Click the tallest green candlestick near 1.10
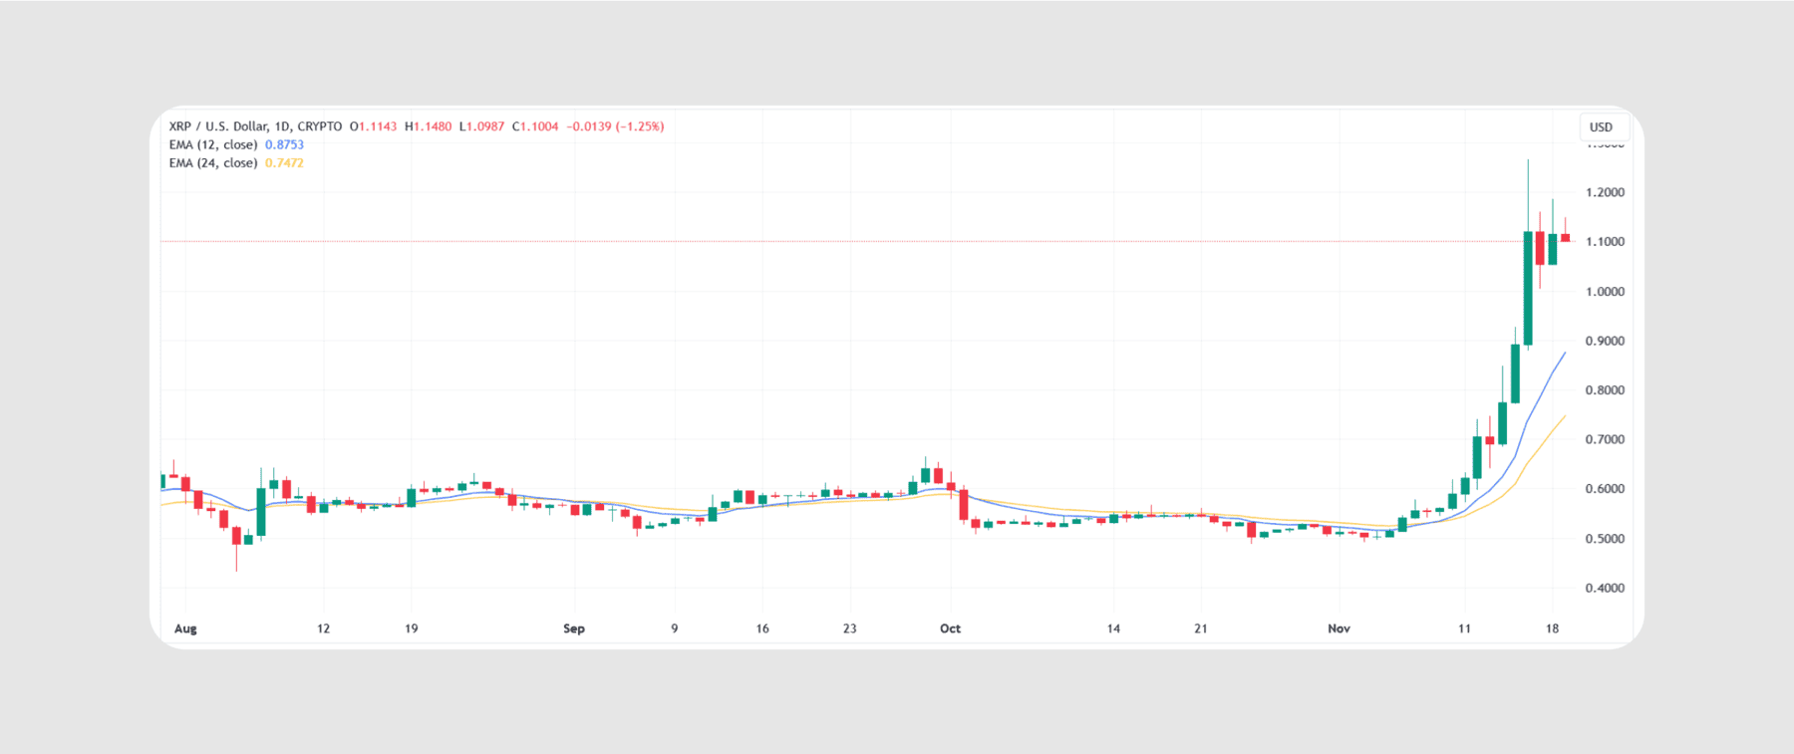 pos(1528,289)
